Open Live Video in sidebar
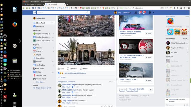The height and width of the screenshot is (107, 191). 40,69
